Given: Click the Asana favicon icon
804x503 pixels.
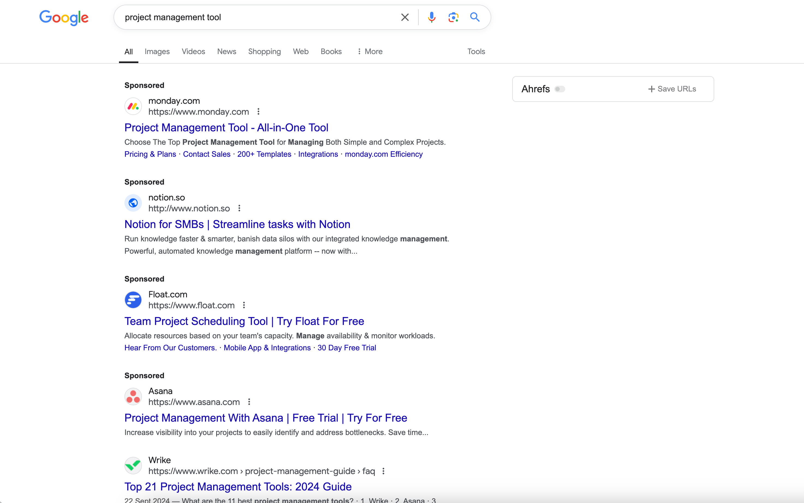Looking at the screenshot, I should [133, 396].
